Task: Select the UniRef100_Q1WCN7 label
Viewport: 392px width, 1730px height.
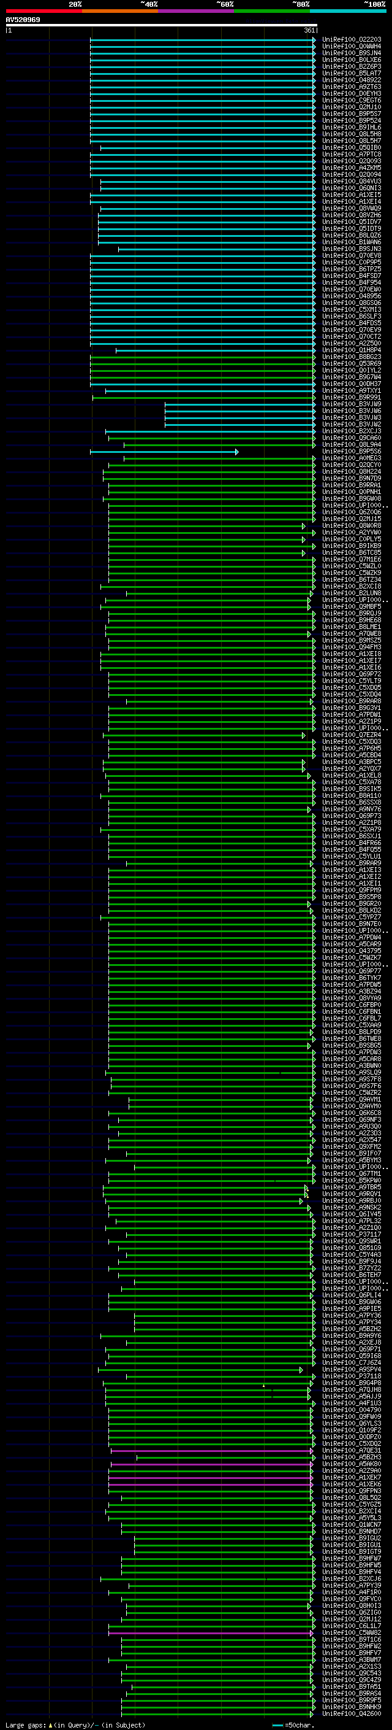Action: pyautogui.click(x=352, y=1524)
